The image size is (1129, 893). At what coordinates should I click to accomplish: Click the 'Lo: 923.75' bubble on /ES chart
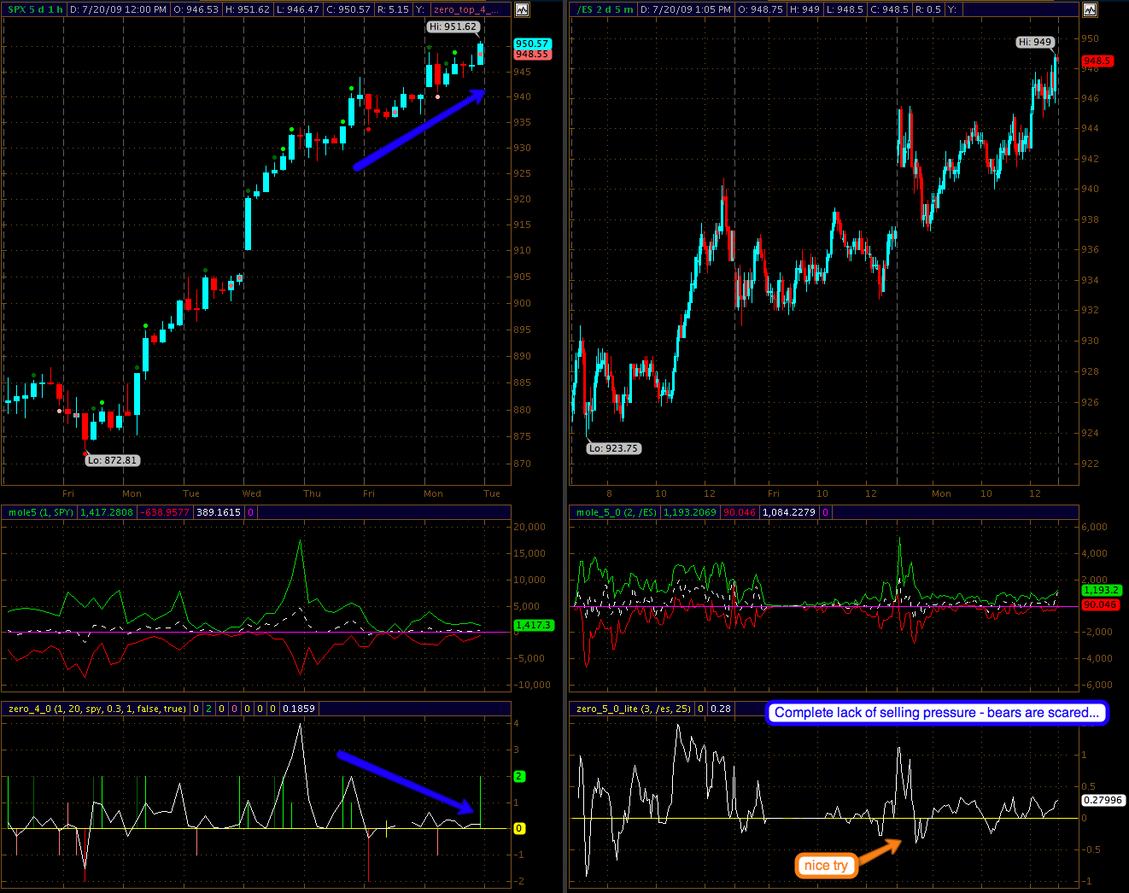pyautogui.click(x=613, y=448)
